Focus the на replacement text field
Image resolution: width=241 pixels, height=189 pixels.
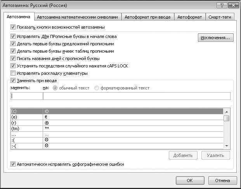(x=137, y=96)
